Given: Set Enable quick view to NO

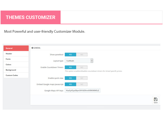Looking at the screenshot, I should point(82,78).
